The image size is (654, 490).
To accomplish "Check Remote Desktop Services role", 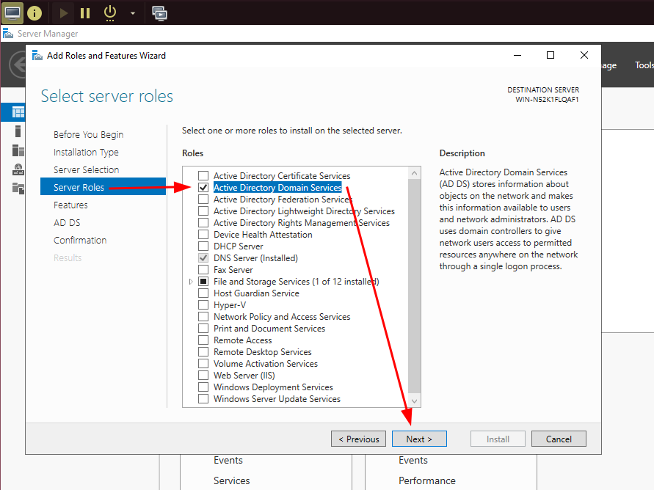I will [203, 351].
